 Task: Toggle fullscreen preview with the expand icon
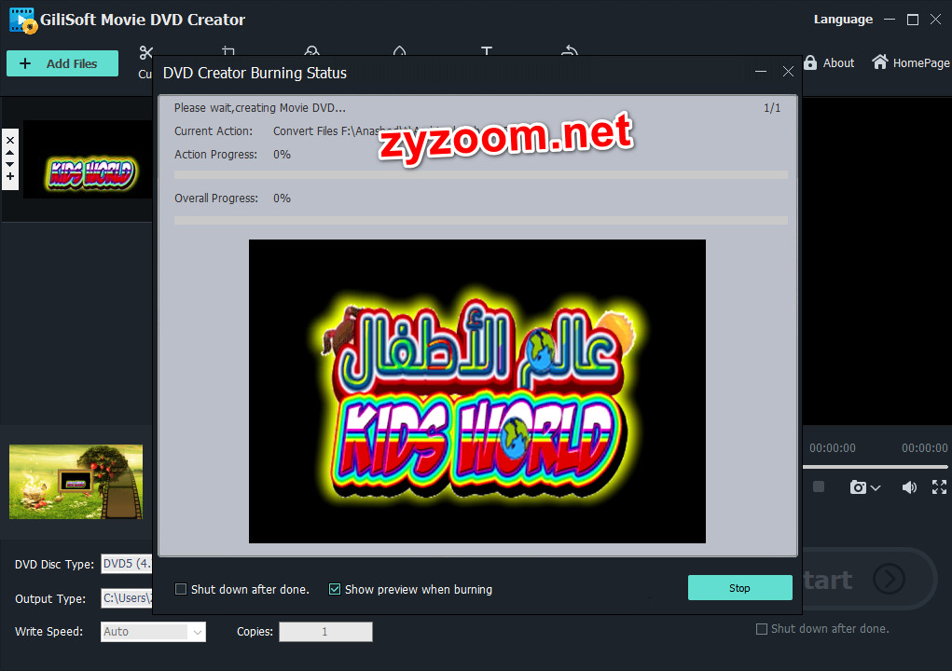939,486
